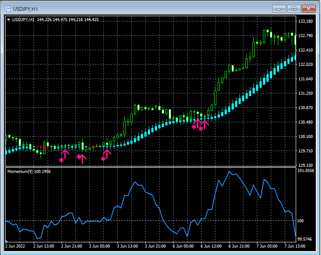Click the 133.180 price on the scale
This screenshot has width=321, height=255.
tap(306, 21)
